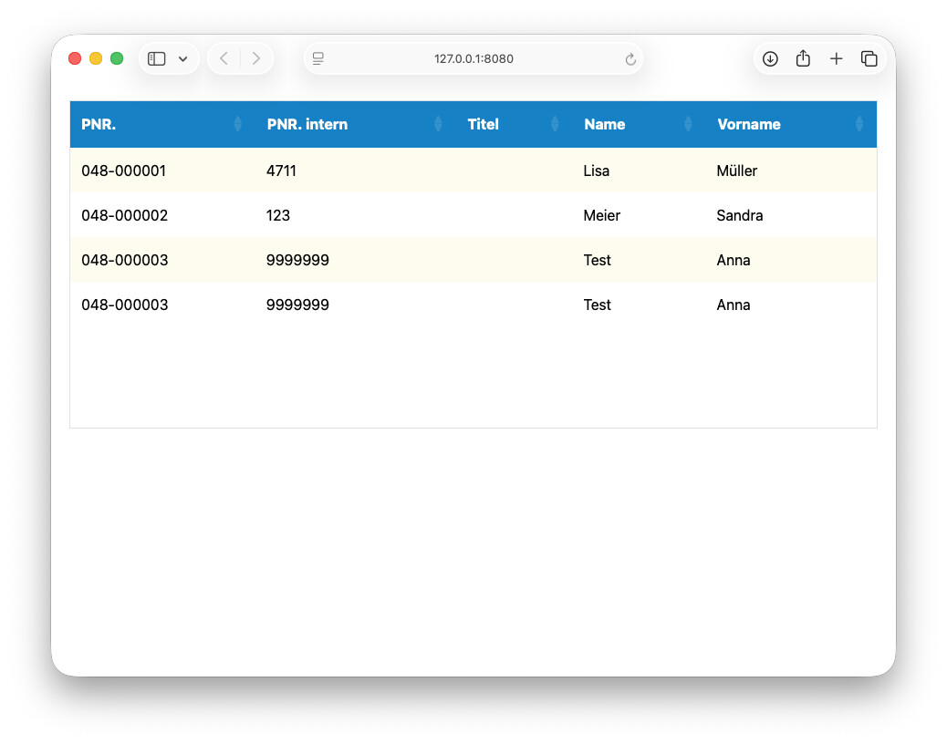Click the sort arrows in Titel column

coord(555,124)
